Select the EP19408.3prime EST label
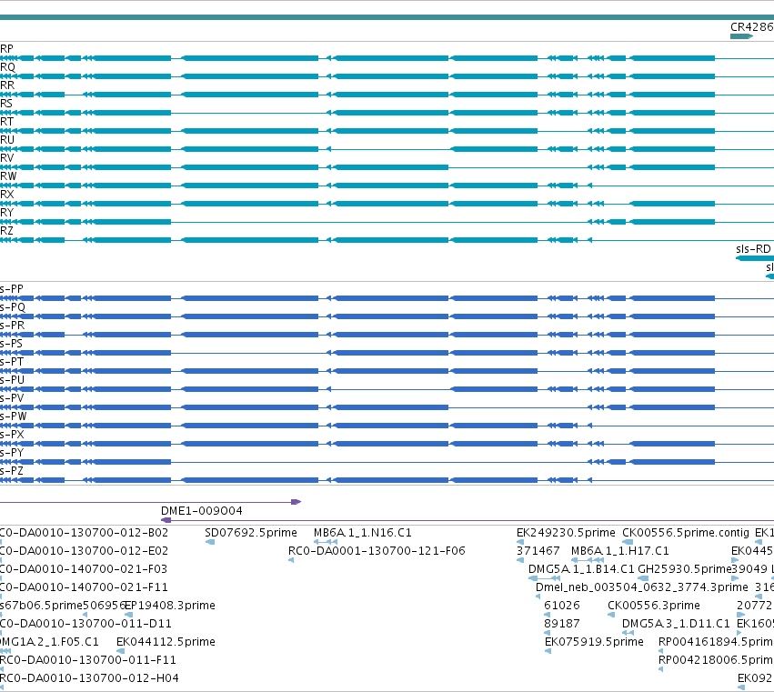Screen dimensions: 774x692 point(170,606)
